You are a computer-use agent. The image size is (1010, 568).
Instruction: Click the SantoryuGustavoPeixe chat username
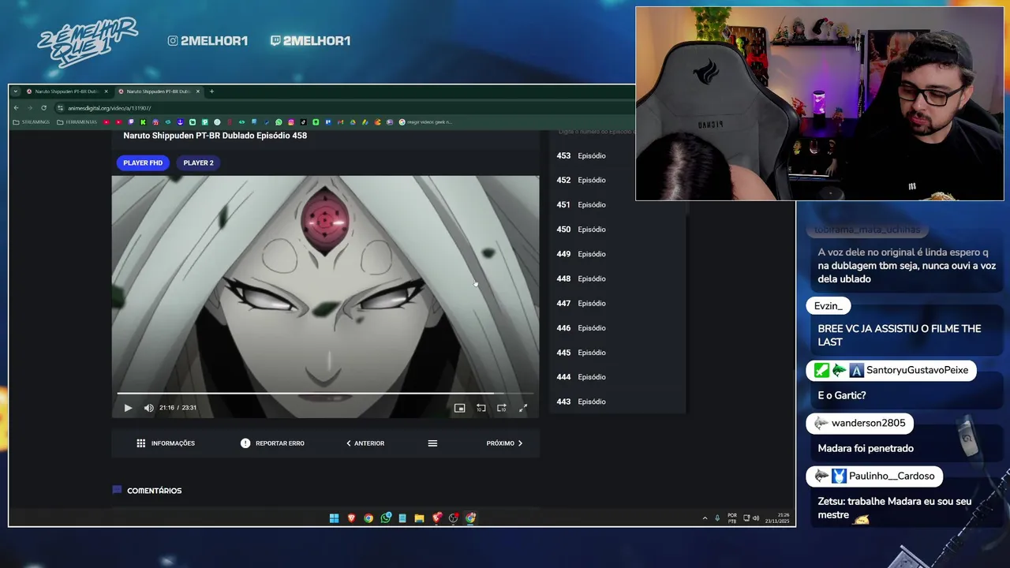click(917, 370)
